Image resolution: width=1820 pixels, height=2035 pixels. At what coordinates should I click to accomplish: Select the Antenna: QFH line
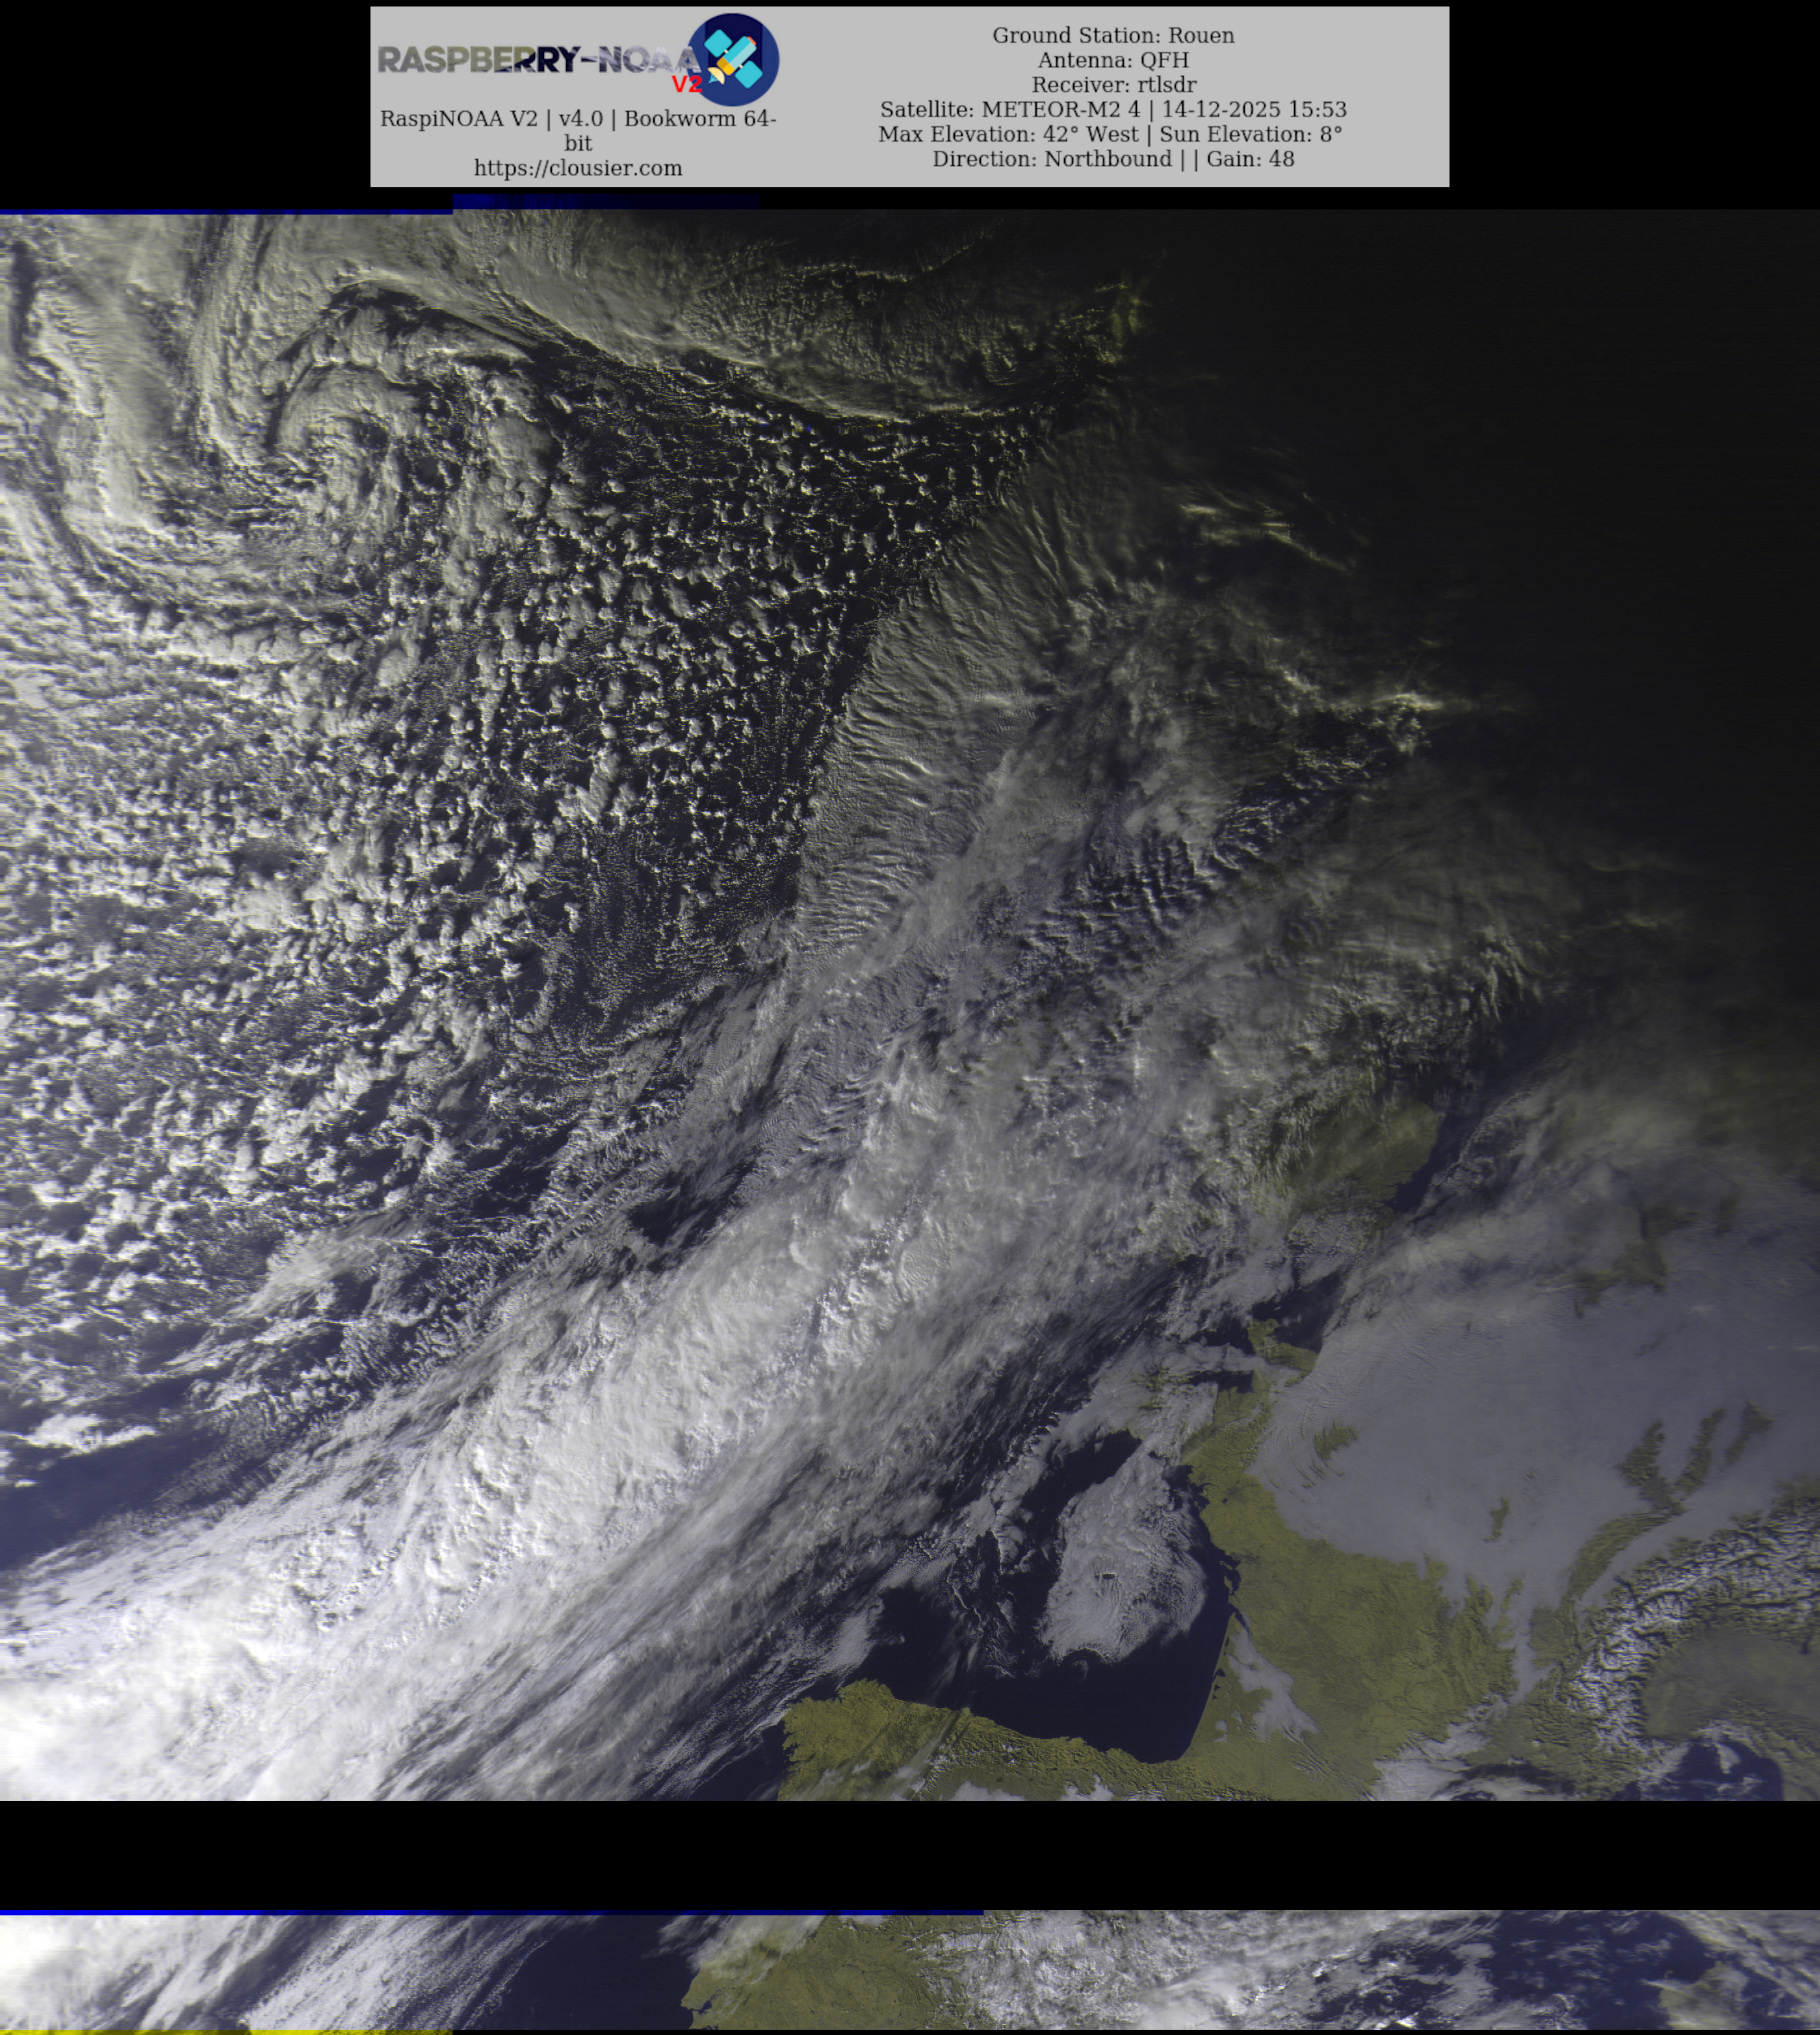1112,60
